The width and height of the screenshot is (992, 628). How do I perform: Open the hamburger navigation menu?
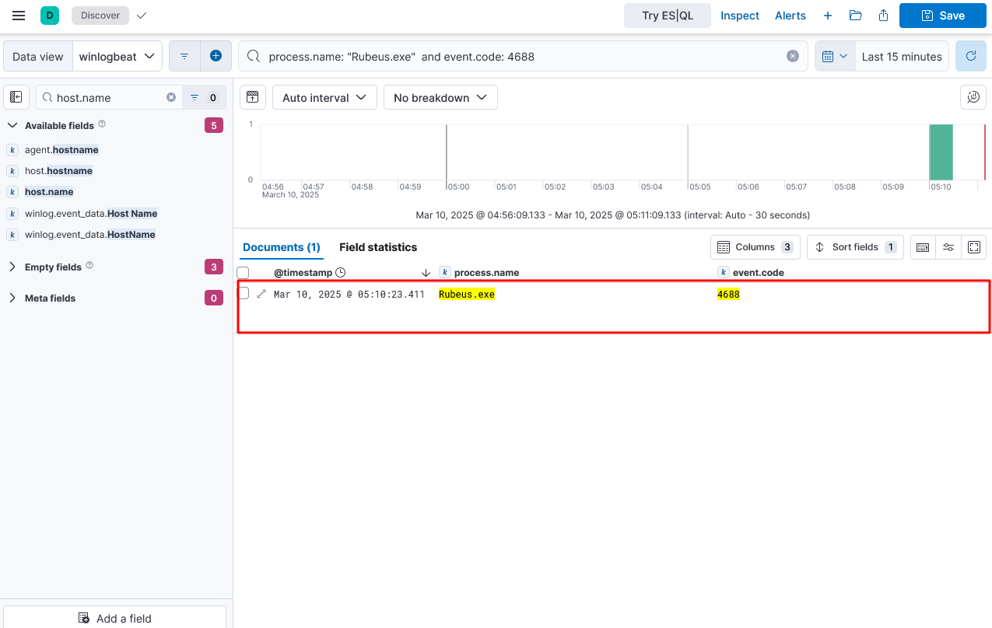[x=19, y=16]
